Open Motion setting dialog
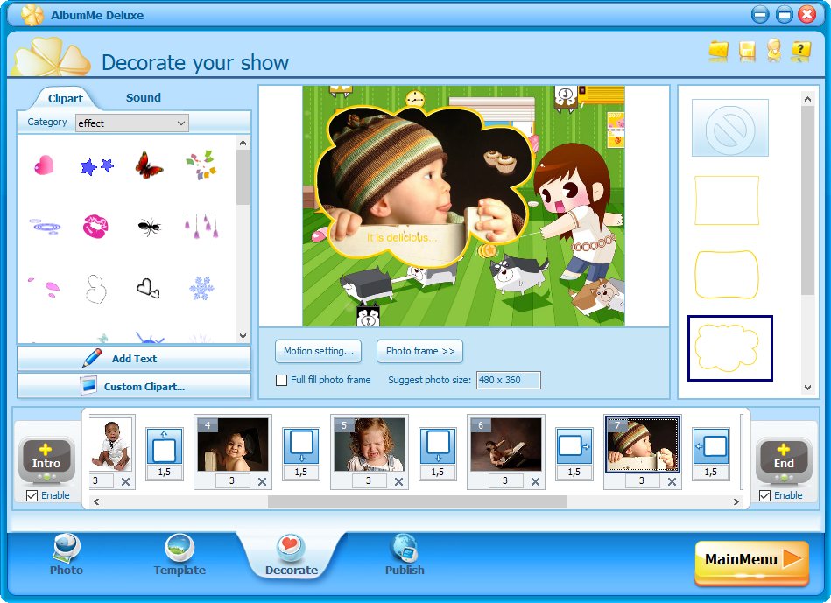The height and width of the screenshot is (603, 831). click(318, 351)
